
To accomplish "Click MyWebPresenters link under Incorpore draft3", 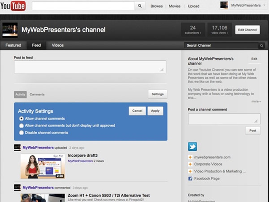I will pyautogui.click(x=80, y=161).
